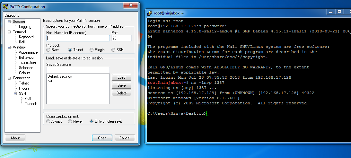Viewport: 351px width, 158px height.
Task: Minimize the root@ninjabox terminal window
Action: (331, 12)
